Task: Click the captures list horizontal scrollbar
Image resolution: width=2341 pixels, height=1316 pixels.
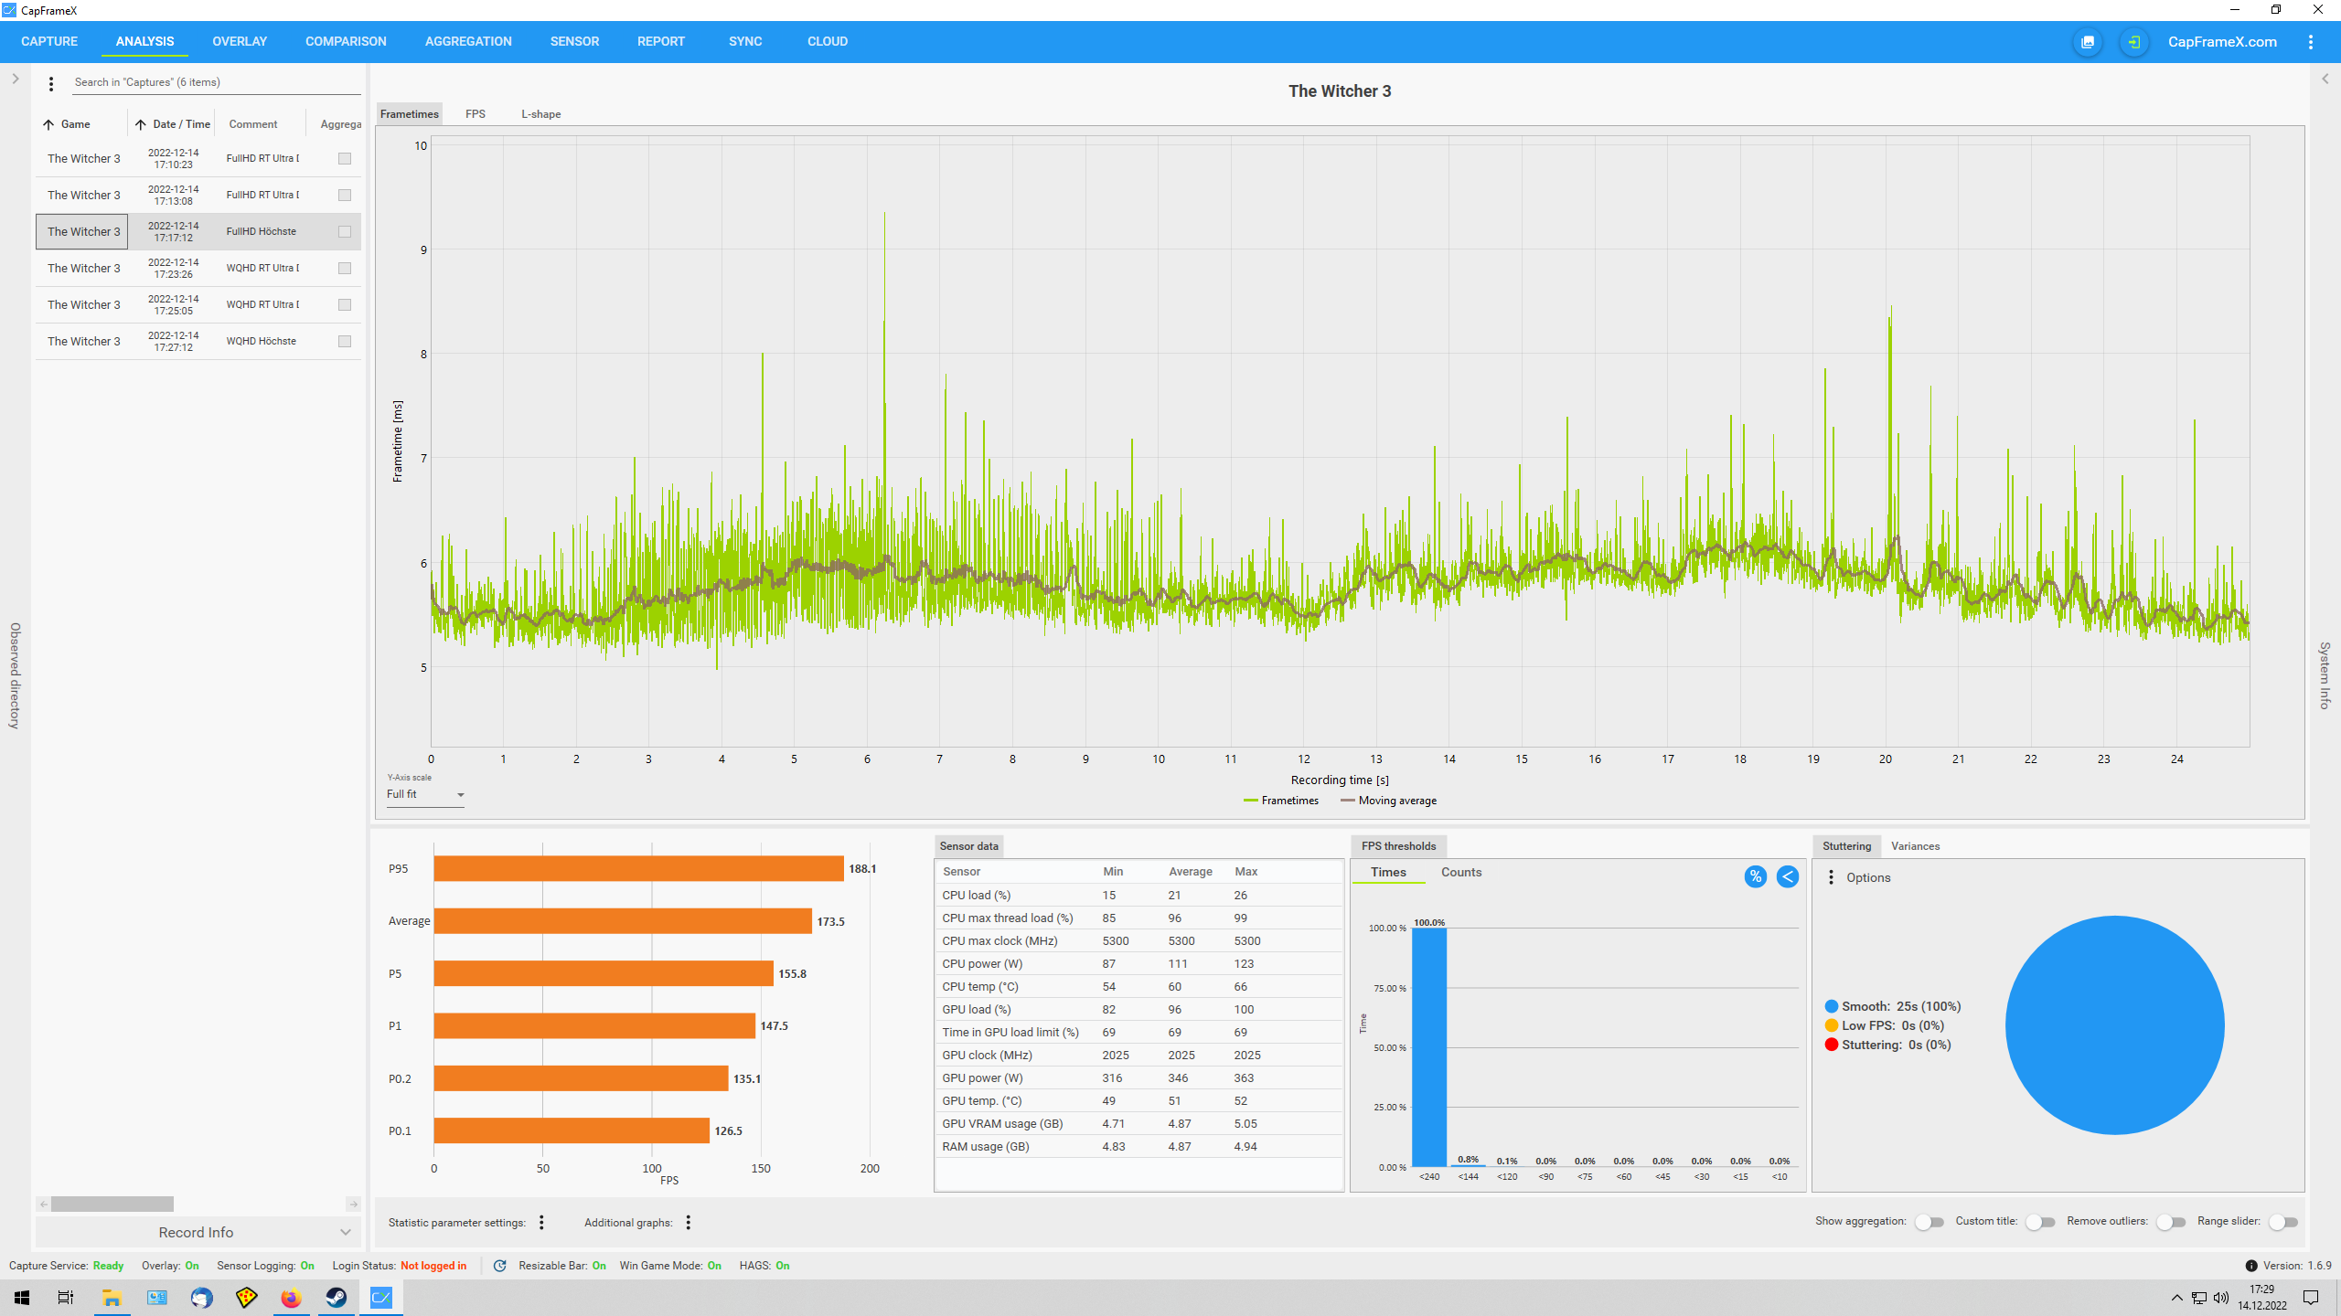Action: [112, 1205]
